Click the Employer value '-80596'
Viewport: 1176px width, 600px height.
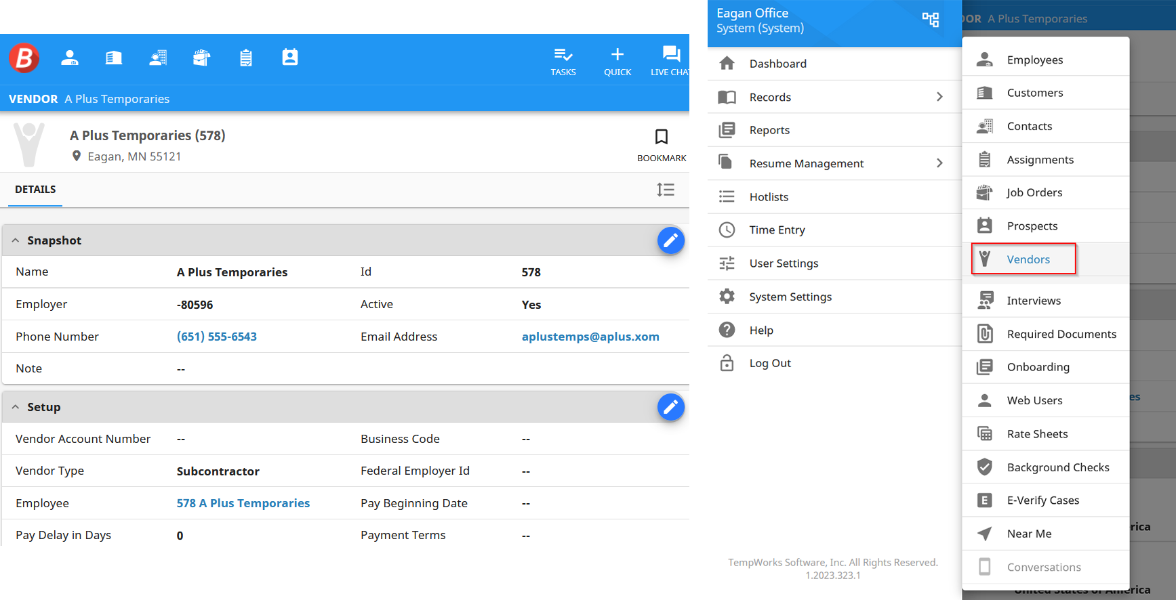[x=195, y=305]
